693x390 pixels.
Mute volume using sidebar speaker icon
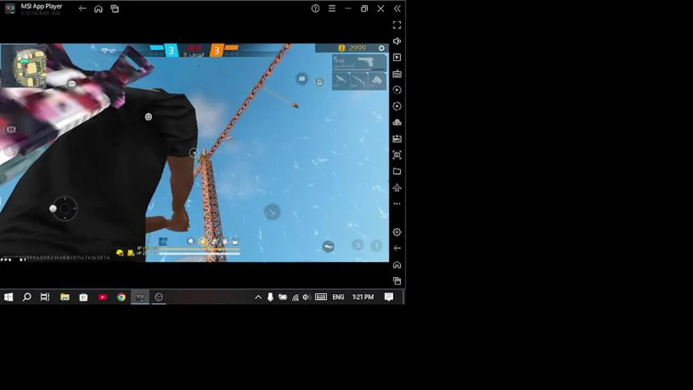pyautogui.click(x=397, y=41)
